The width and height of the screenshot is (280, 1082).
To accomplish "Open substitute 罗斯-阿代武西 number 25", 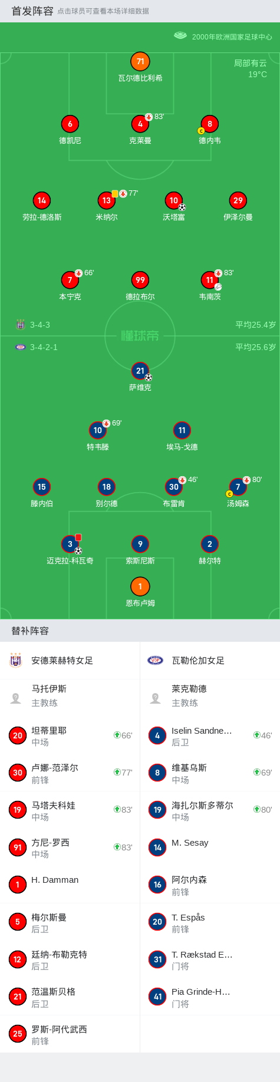I will tap(70, 1034).
